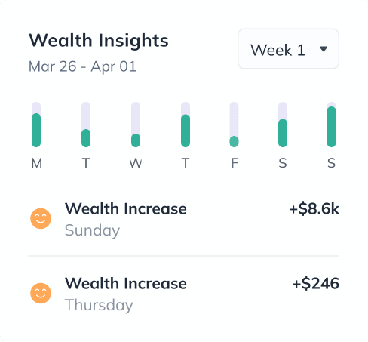Click the M day label
The width and height of the screenshot is (368, 342).
pos(37,163)
